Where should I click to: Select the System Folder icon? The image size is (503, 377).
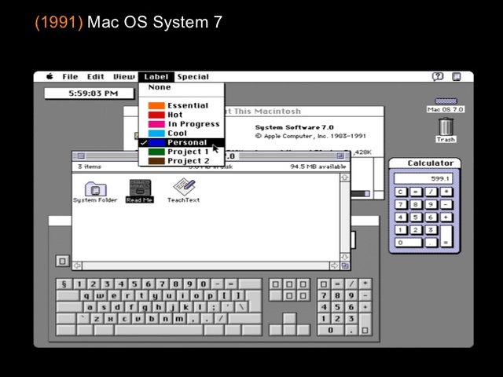coord(95,188)
